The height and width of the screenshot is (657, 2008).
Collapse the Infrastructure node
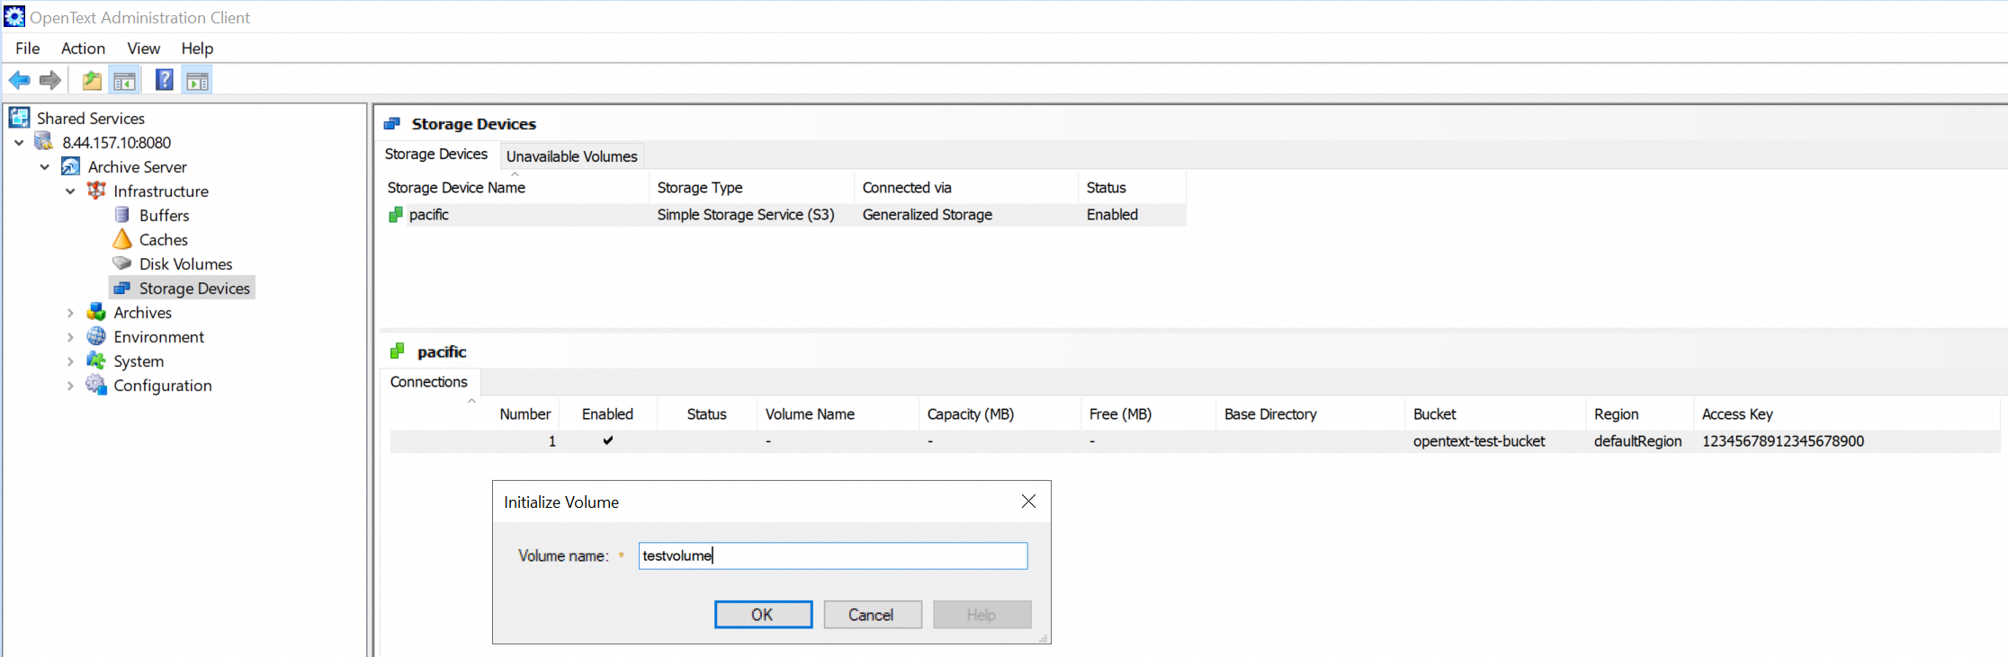point(70,191)
